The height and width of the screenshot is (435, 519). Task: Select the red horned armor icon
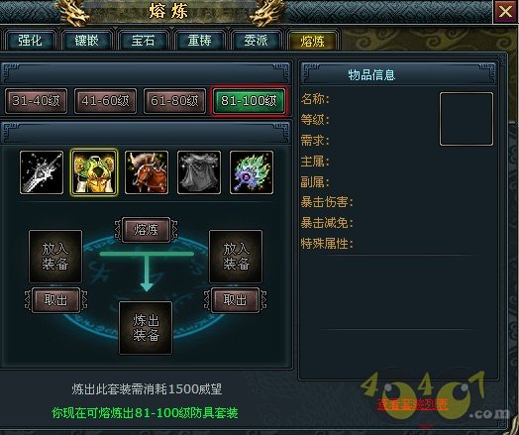point(147,172)
